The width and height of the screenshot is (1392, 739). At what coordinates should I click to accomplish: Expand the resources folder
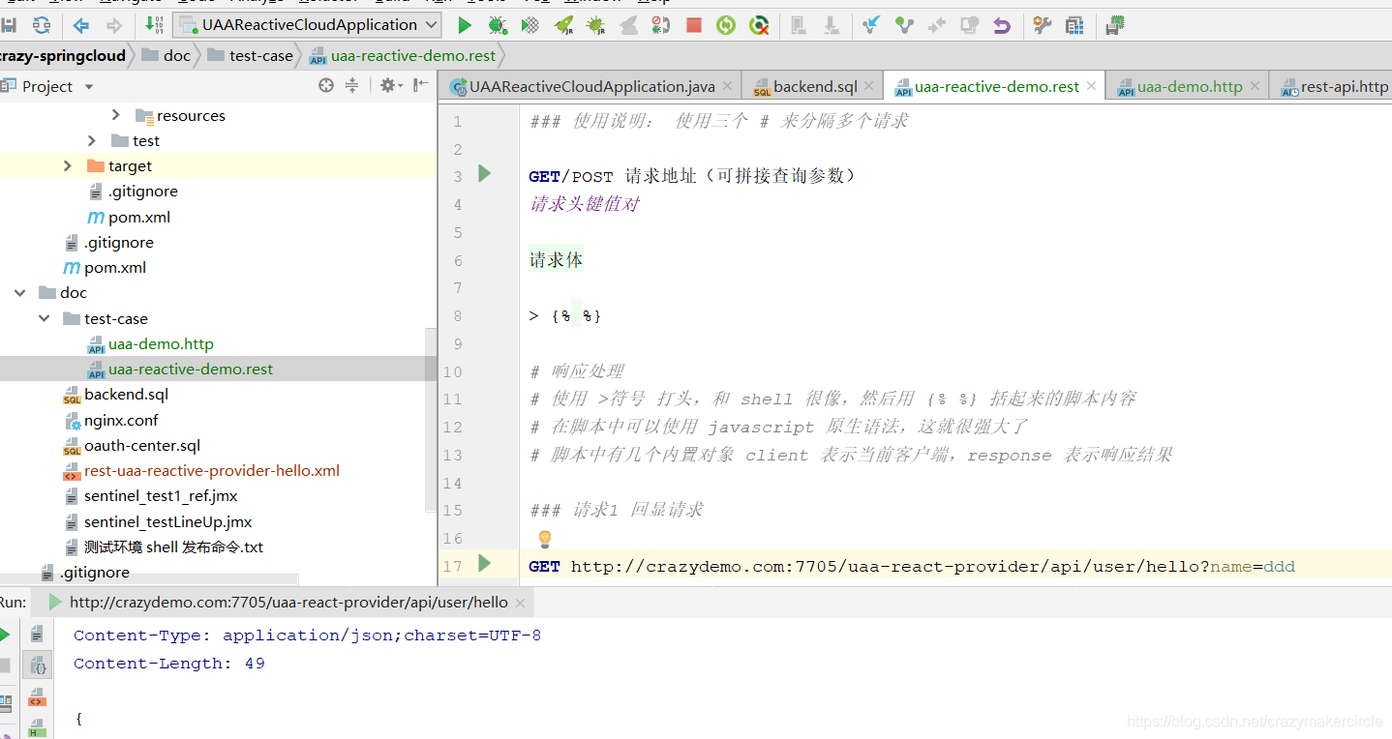point(117,115)
